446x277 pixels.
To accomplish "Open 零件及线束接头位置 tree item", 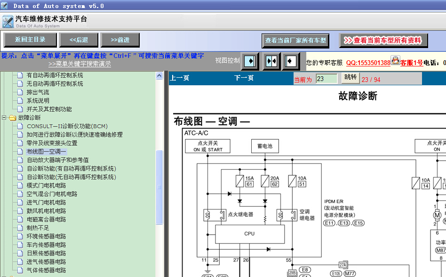I will [x=52, y=143].
